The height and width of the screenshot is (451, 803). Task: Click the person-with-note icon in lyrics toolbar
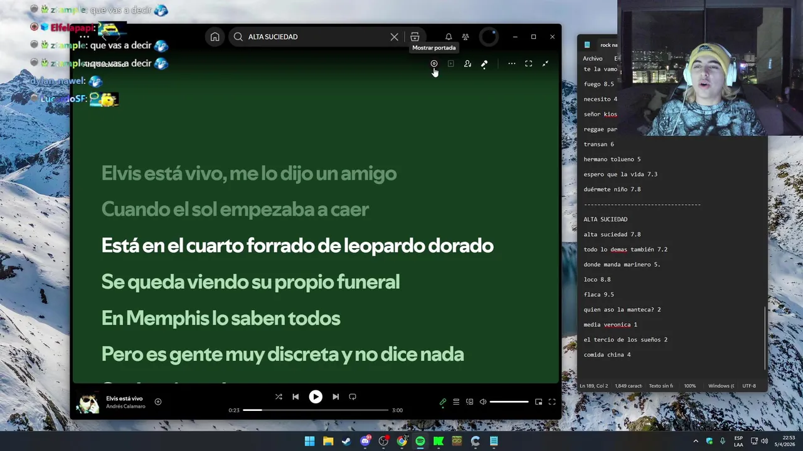coord(467,63)
